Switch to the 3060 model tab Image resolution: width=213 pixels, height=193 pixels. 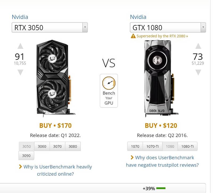(x=42, y=146)
